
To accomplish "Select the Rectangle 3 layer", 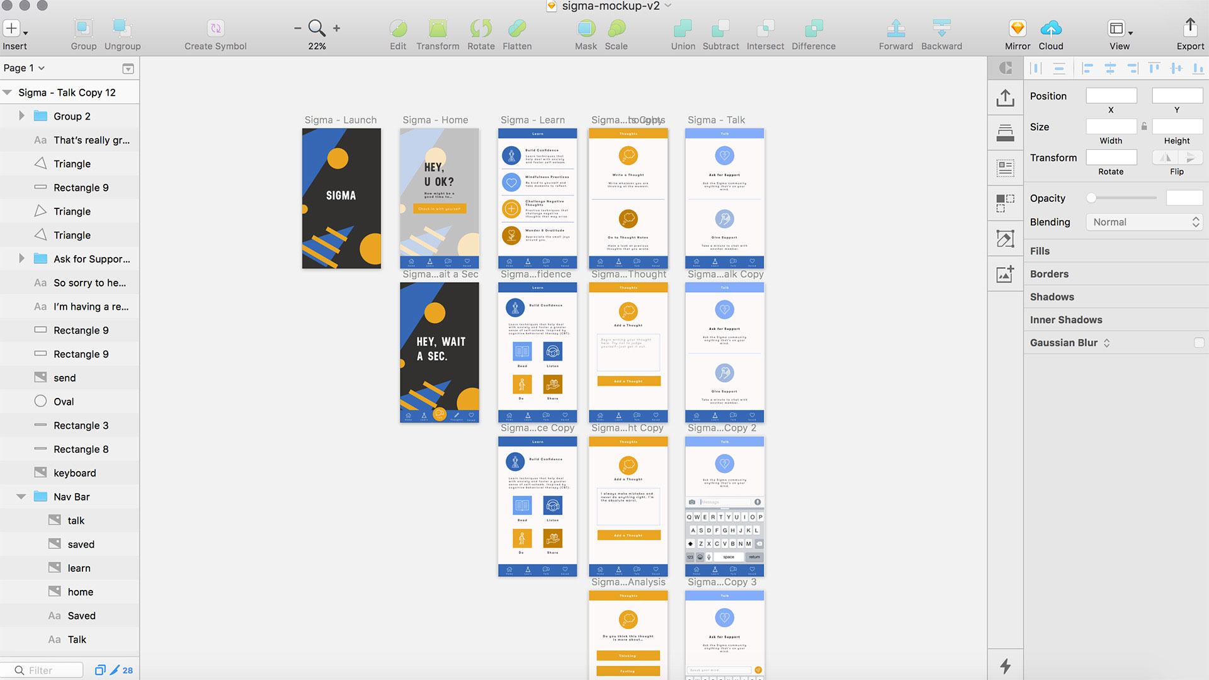I will [70, 426].
